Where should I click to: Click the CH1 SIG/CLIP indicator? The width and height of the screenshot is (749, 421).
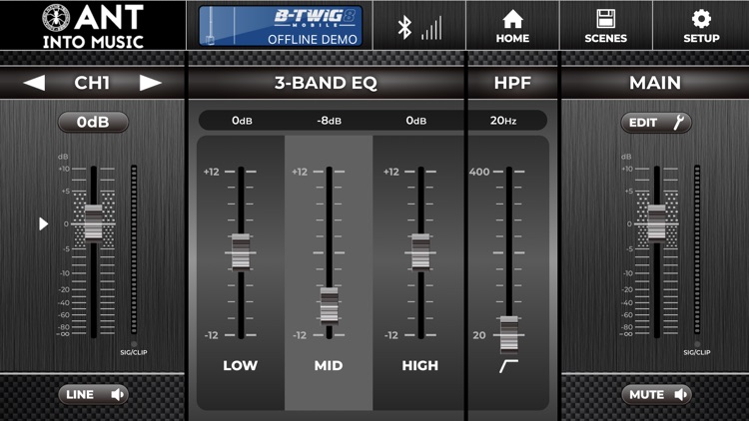point(134,343)
